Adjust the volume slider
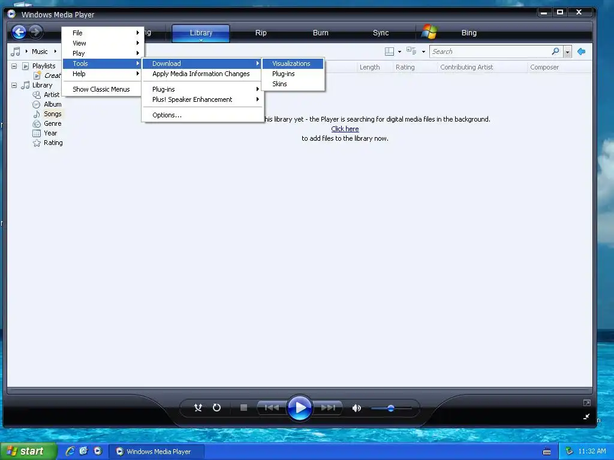Viewport: 614px width, 460px height. pos(391,408)
